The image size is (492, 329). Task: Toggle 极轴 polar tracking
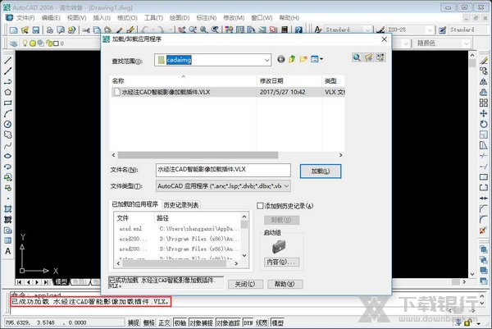click(180, 322)
